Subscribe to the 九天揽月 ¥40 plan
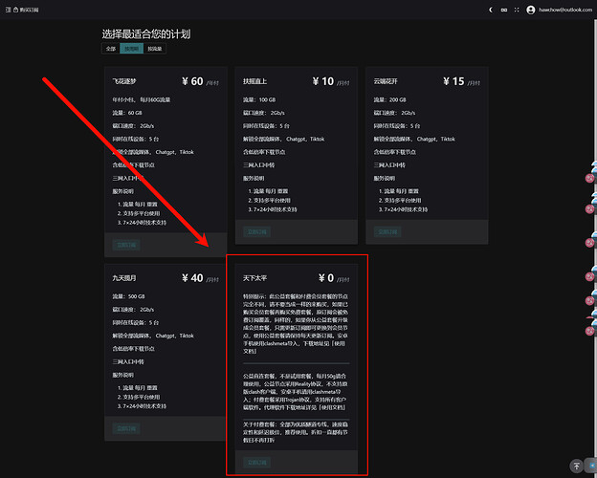The height and width of the screenshot is (478, 597). 126,428
